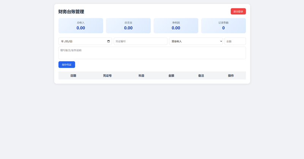Click the 日期 table column header
304x159 pixels.
[x=73, y=76]
